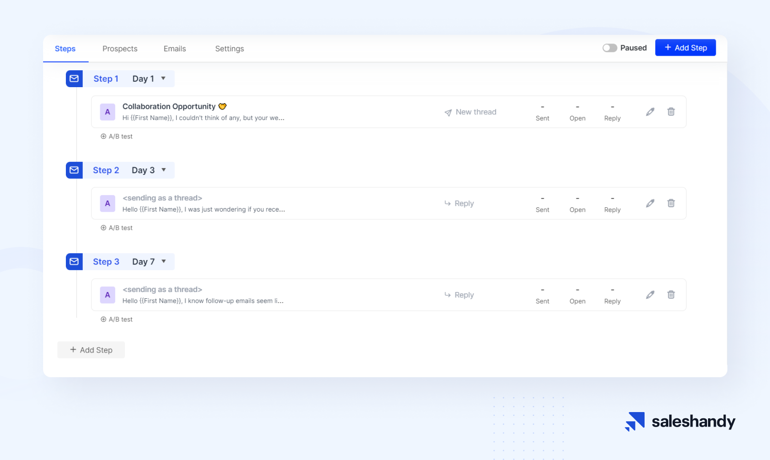The width and height of the screenshot is (770, 460).
Task: Edit the Step 2 email via pencil icon
Action: tap(650, 203)
